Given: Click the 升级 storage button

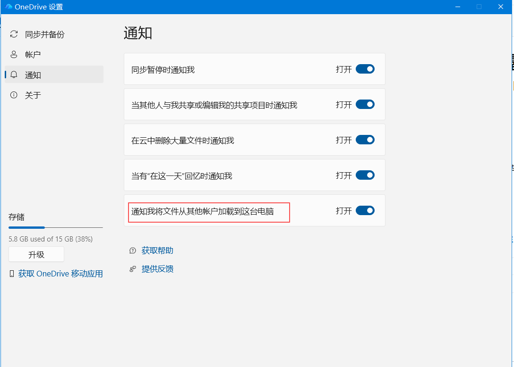Looking at the screenshot, I should [x=36, y=254].
